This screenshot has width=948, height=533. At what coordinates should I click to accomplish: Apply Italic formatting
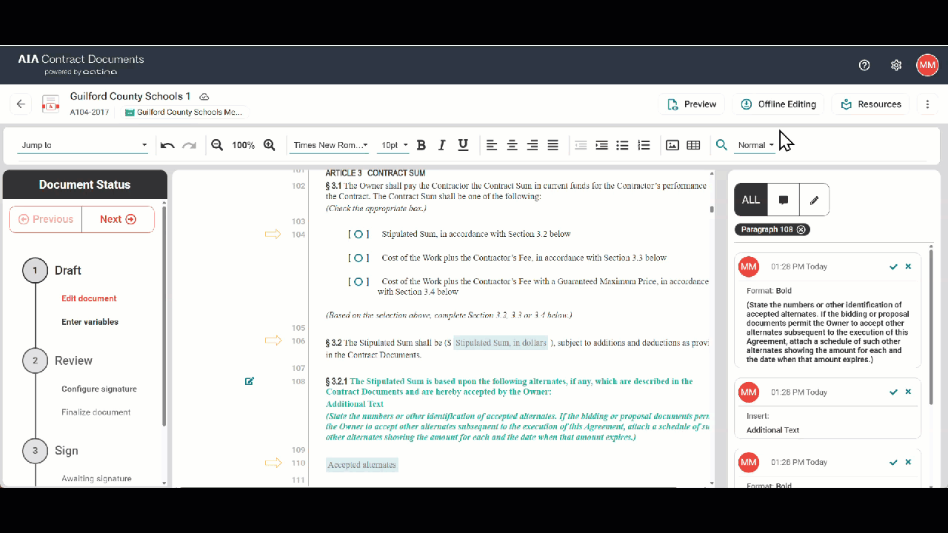[442, 145]
